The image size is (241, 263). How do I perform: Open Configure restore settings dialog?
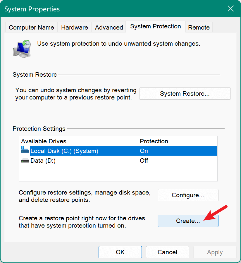(x=188, y=195)
